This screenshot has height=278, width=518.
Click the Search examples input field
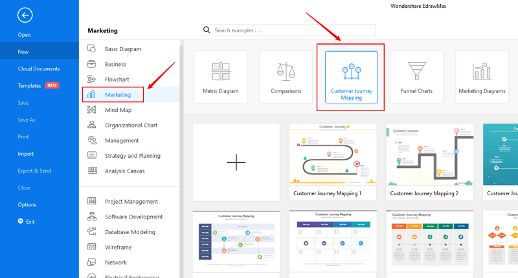pyautogui.click(x=288, y=30)
